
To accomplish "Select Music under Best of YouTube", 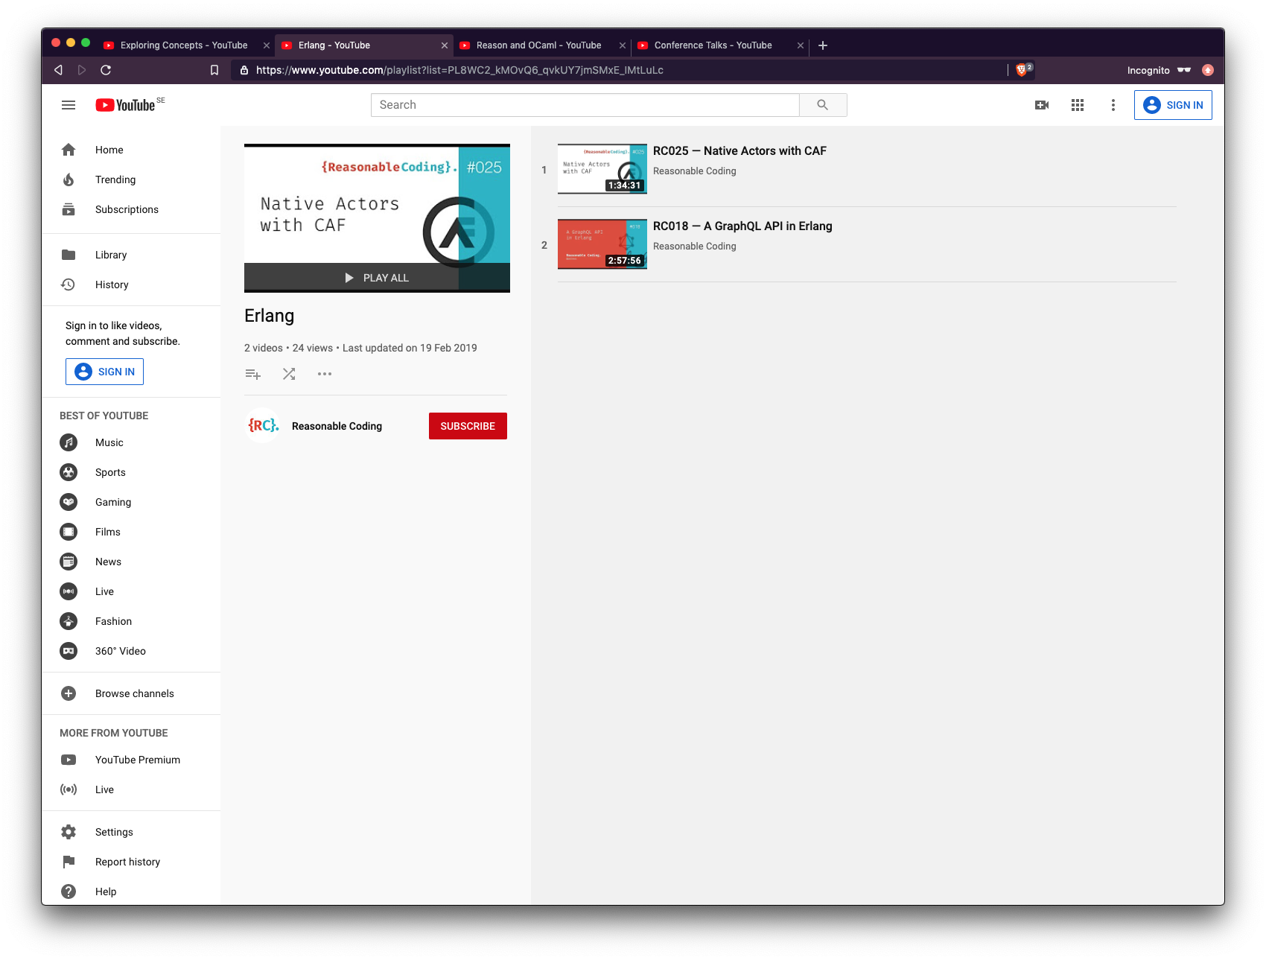I will tap(109, 442).
